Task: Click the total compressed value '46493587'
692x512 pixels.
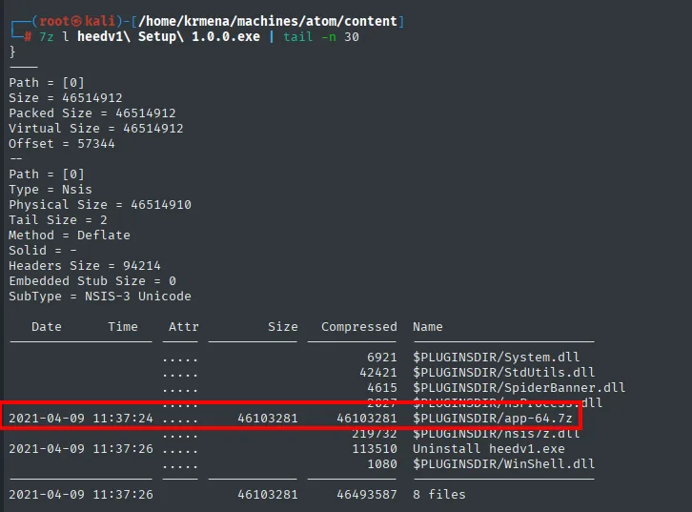Action: pyautogui.click(x=367, y=494)
